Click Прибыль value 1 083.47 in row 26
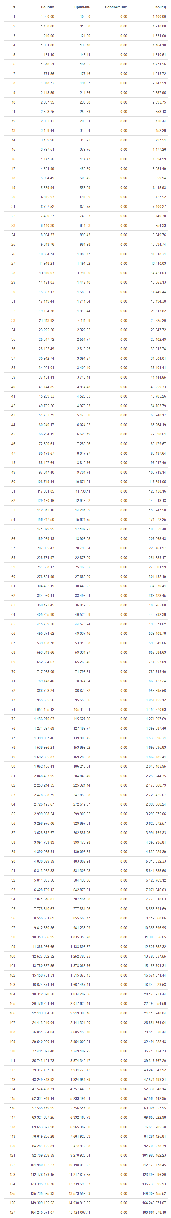Image resolution: width=171 pixels, height=1218 pixels. pos(83,254)
